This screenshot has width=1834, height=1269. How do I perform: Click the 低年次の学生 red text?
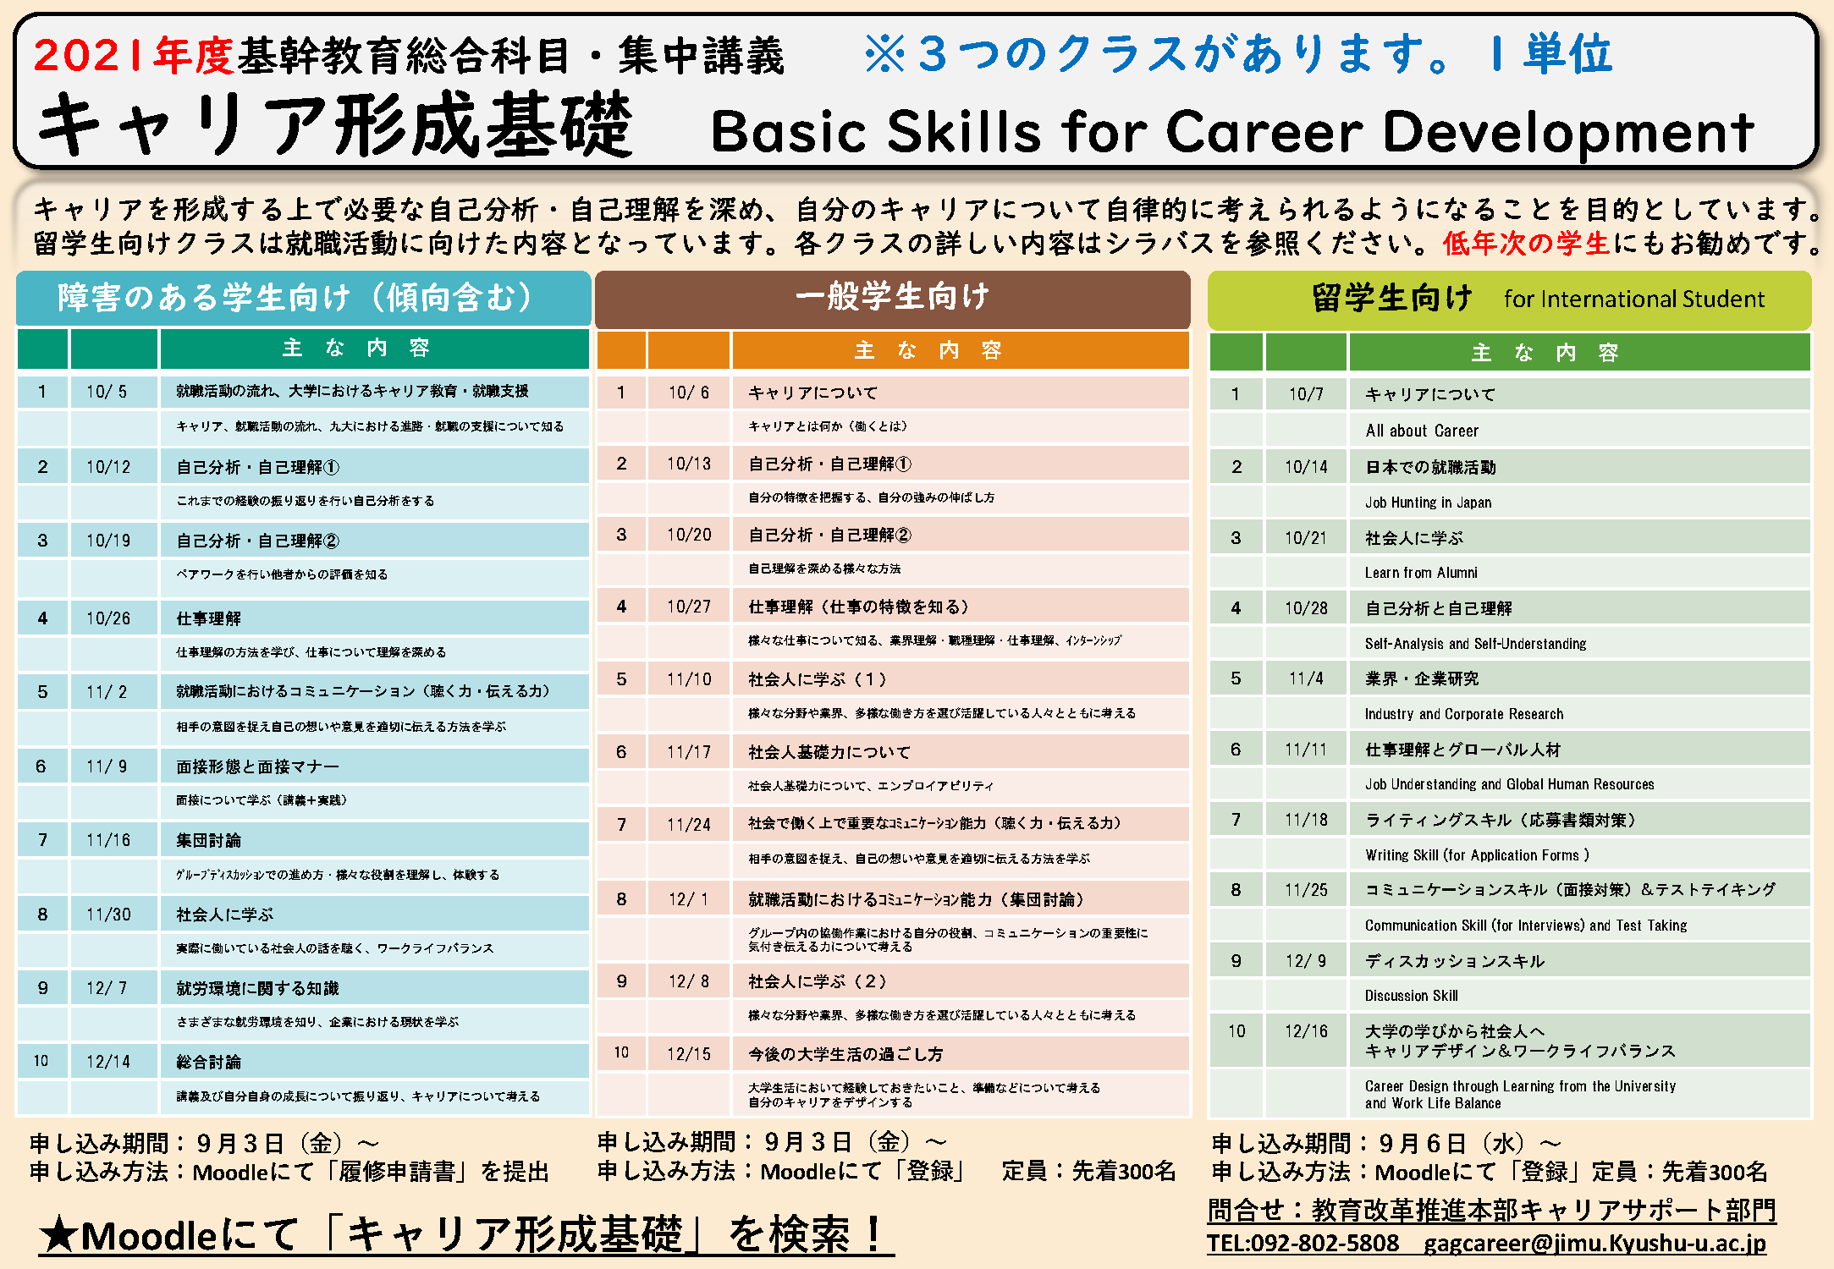(1526, 244)
